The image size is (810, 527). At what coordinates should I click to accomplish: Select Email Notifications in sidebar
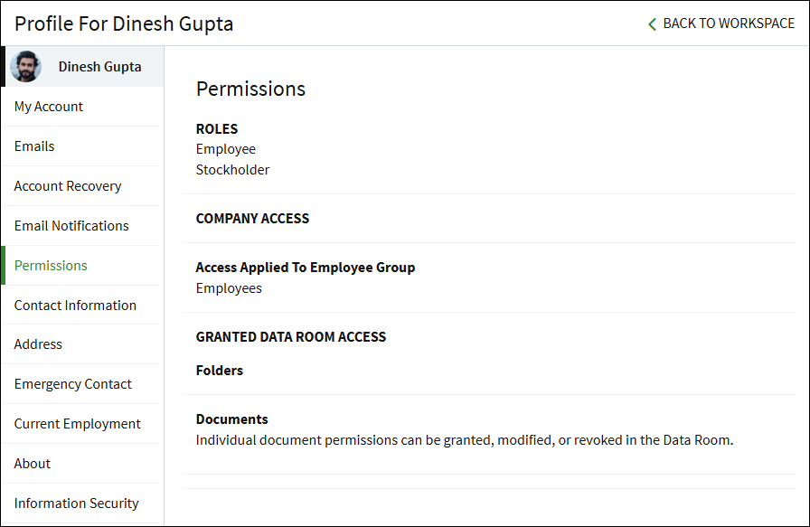pyautogui.click(x=71, y=226)
